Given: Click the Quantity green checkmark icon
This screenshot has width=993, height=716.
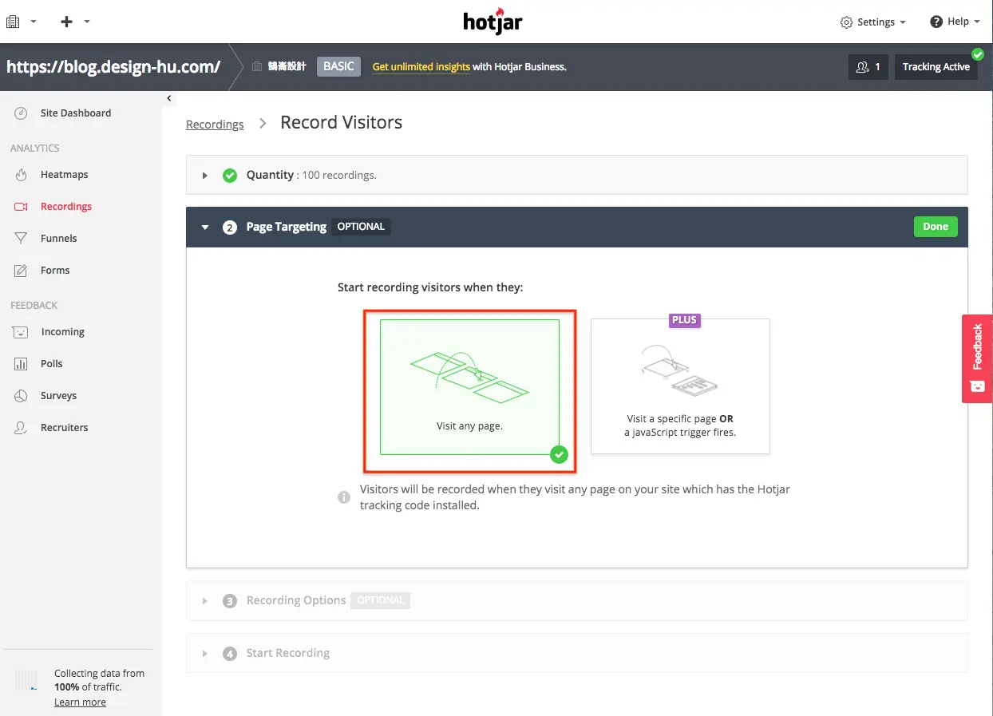Looking at the screenshot, I should pyautogui.click(x=230, y=176).
